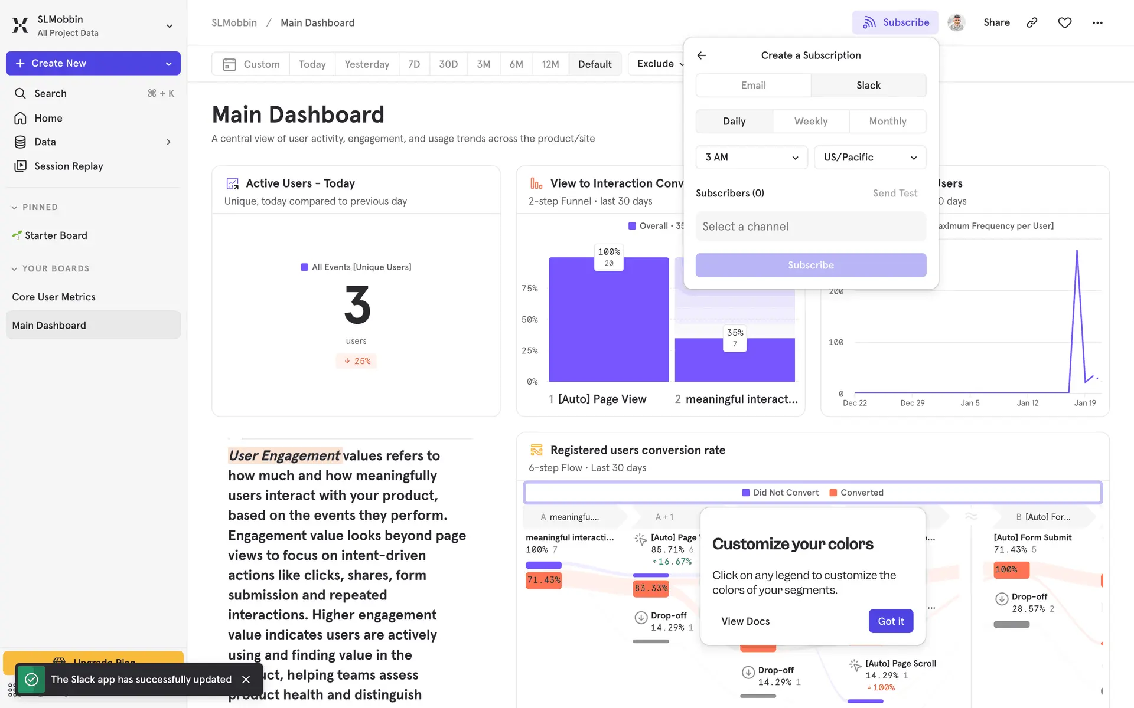Screen dimensions: 1134x708
Task: Click the Search magnifier in sidebar
Action: coord(20,93)
